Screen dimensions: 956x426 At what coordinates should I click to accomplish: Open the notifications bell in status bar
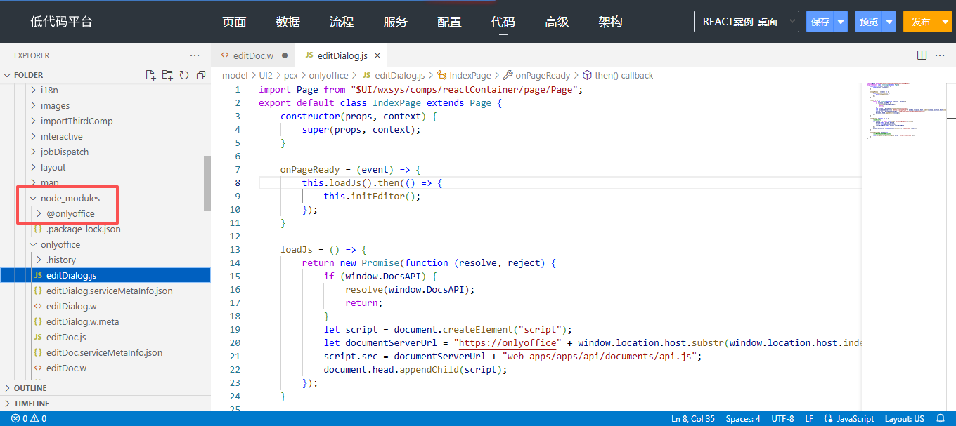pos(941,418)
